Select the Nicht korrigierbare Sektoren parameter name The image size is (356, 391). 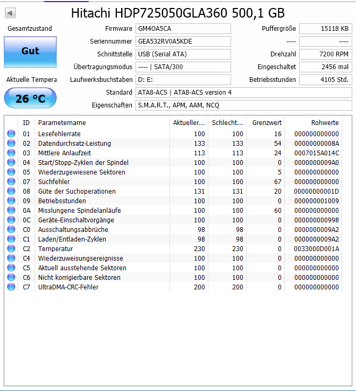79,278
